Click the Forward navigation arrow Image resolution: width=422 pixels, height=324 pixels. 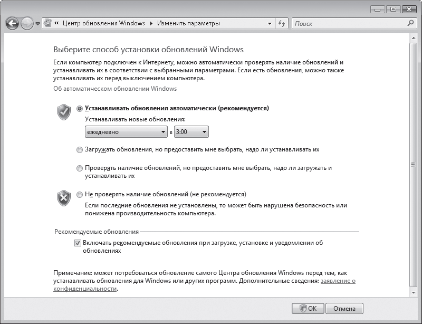pos(27,23)
